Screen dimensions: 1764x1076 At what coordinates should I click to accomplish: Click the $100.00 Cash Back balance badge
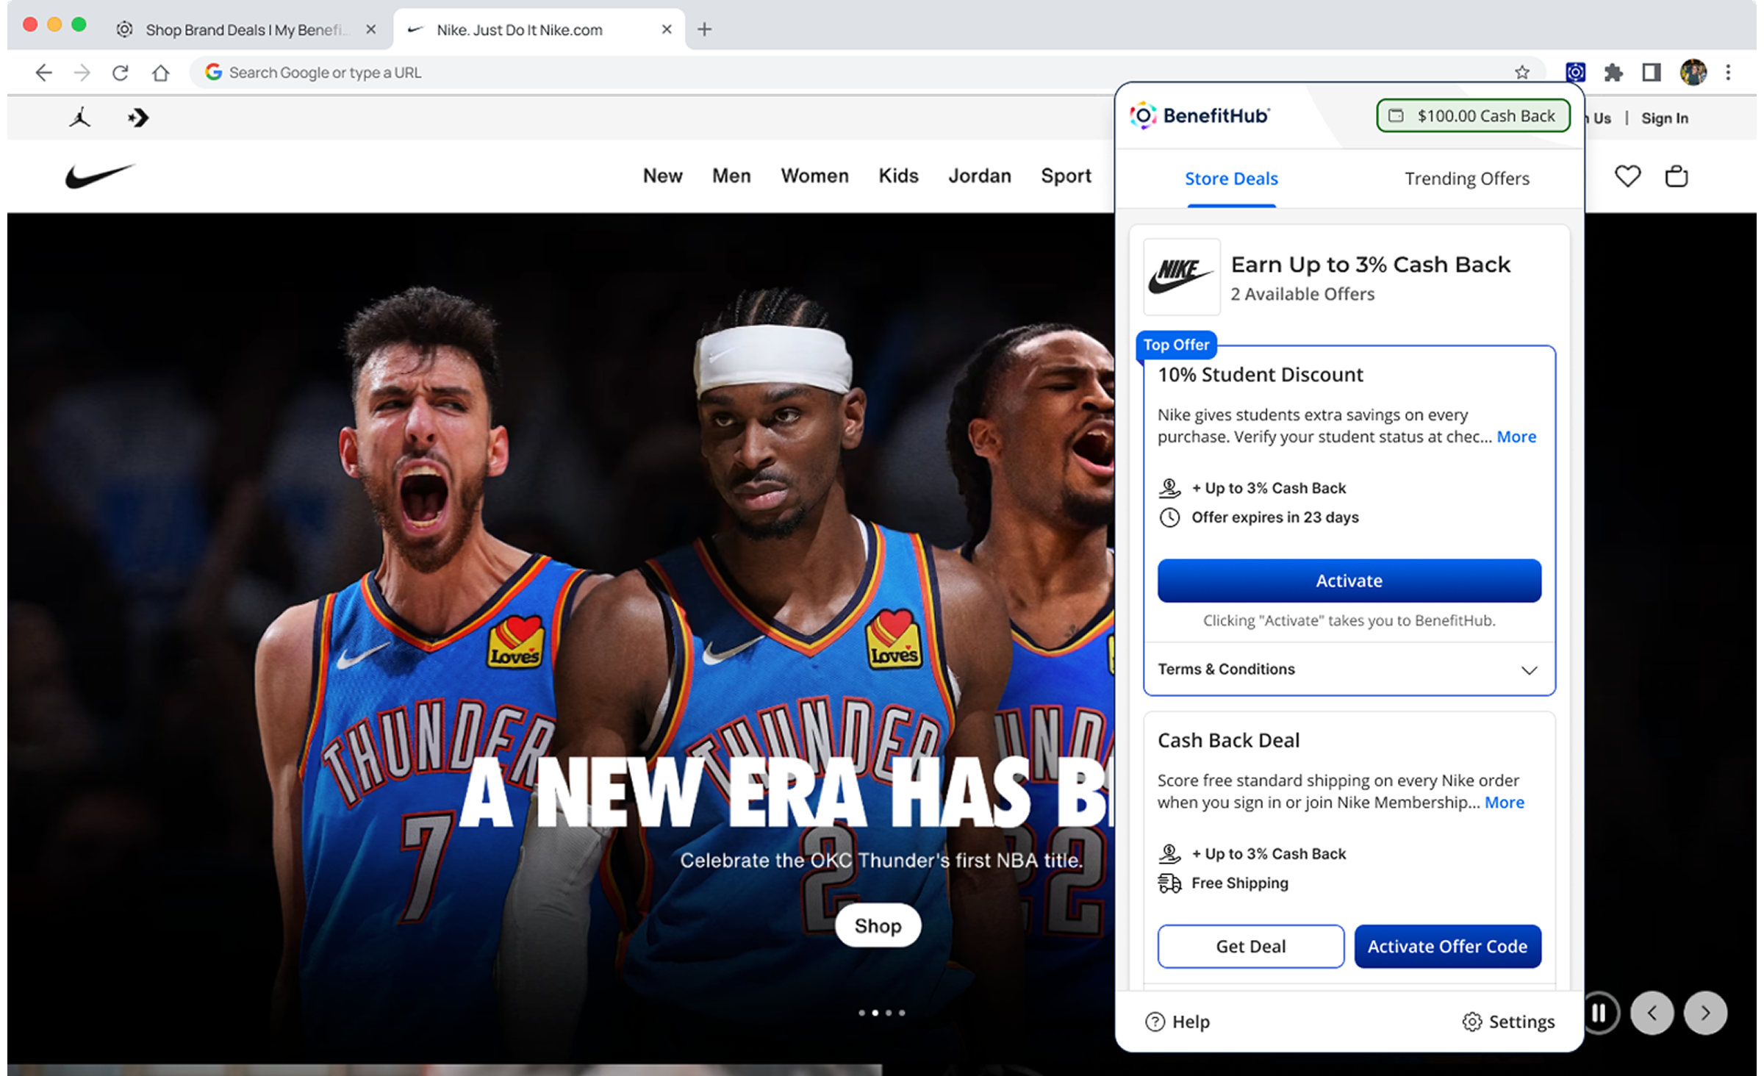(1473, 116)
